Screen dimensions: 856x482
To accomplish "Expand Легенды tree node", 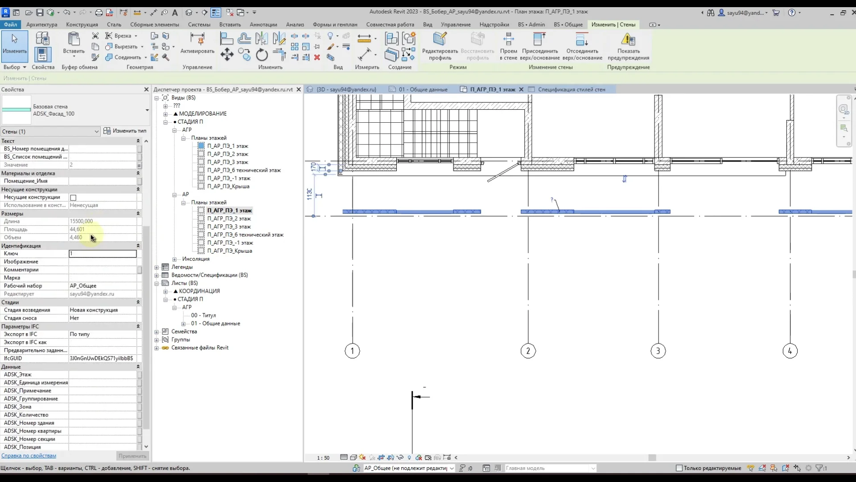I will pyautogui.click(x=156, y=267).
